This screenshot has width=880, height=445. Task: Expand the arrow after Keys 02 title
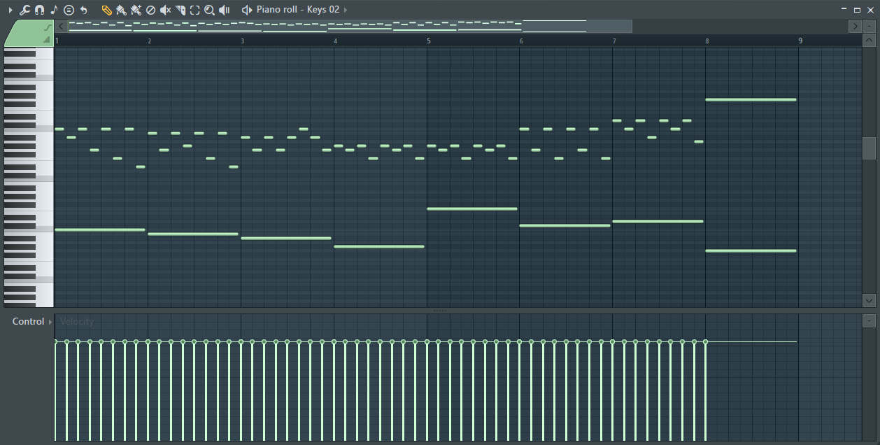point(346,10)
